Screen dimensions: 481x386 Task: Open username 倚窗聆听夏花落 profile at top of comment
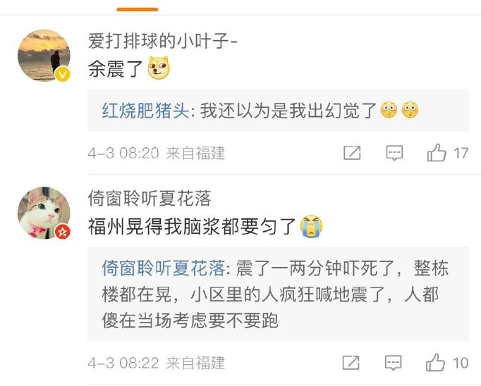(x=150, y=198)
